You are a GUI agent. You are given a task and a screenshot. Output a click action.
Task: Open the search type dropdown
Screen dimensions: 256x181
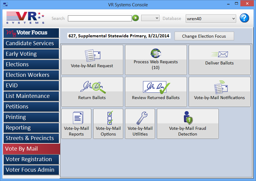150,18
